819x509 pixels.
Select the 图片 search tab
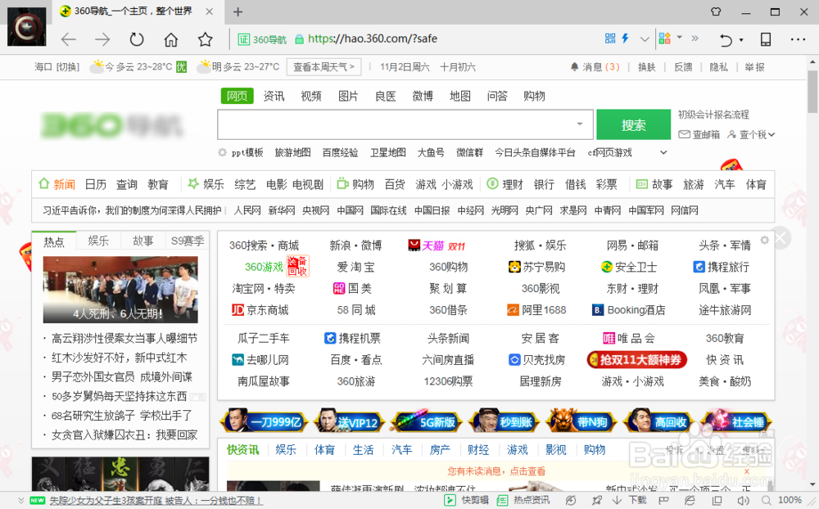coord(348,96)
